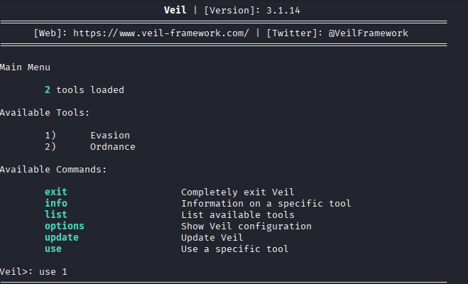
Task: Click the @VeilFramework Twitter handle
Action: click(368, 33)
